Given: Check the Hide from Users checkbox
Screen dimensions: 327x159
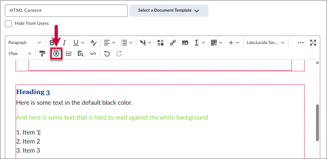Looking at the screenshot, I should tap(8, 24).
